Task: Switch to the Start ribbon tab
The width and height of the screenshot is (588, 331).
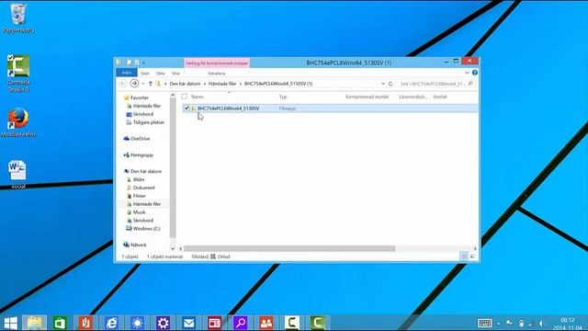Action: (145, 74)
